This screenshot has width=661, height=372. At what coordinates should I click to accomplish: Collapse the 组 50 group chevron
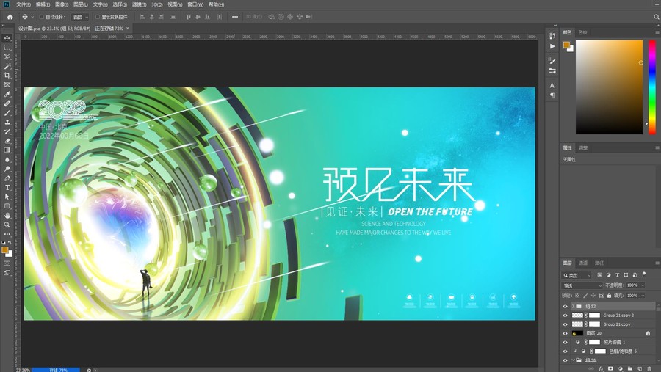pos(572,360)
